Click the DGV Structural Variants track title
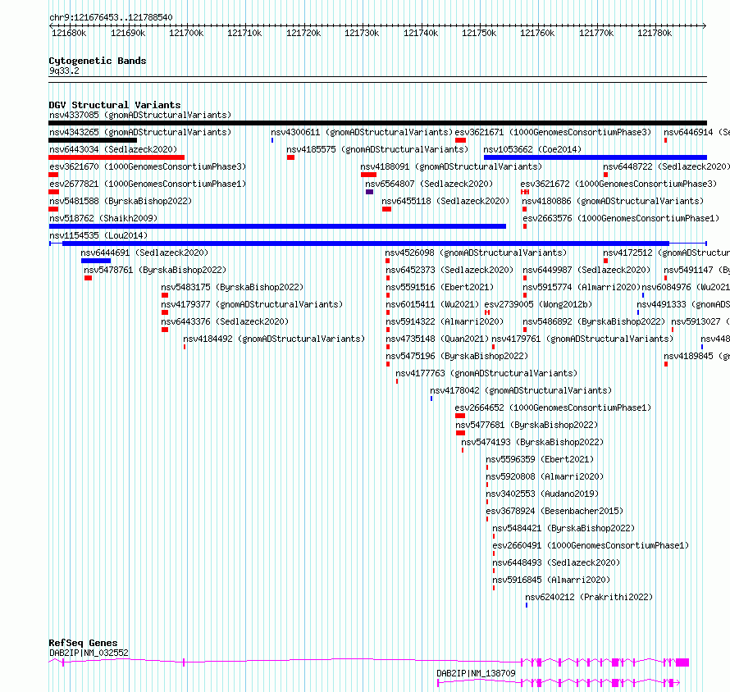Screen dimensions: 730x692 coord(115,105)
